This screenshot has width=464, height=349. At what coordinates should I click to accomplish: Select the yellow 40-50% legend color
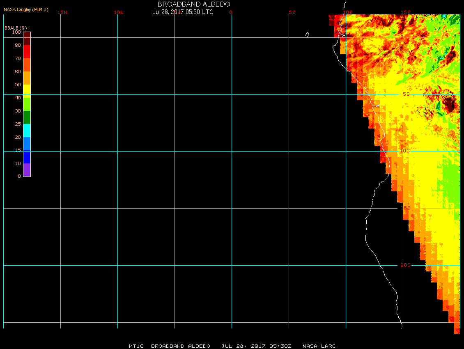tap(27, 91)
